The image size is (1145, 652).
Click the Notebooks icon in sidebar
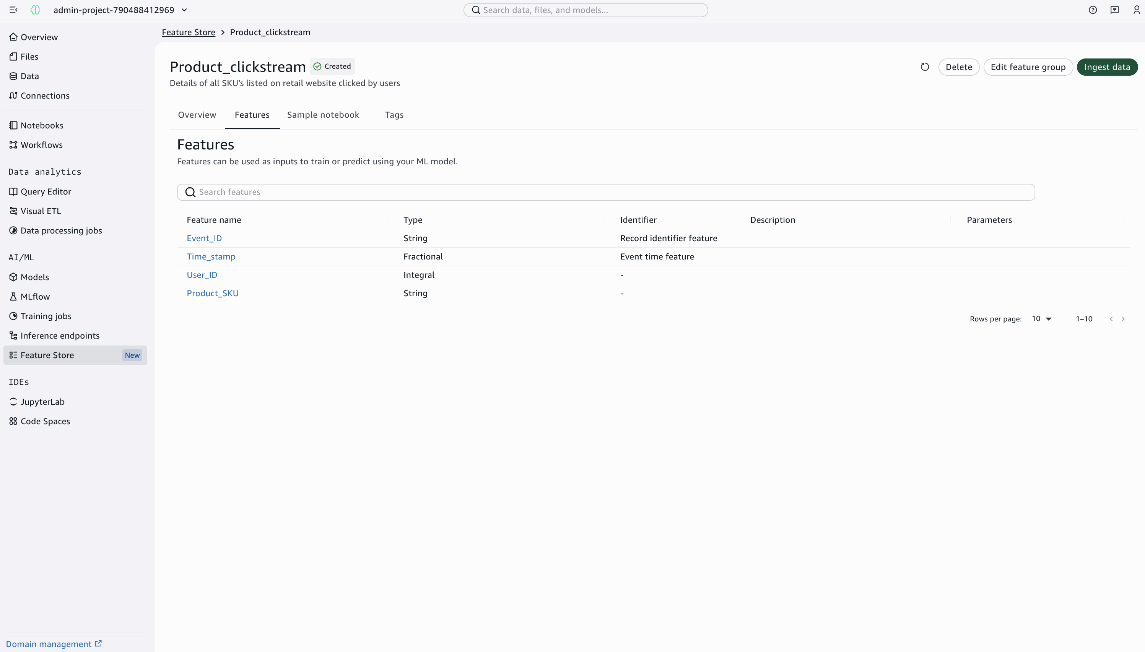coord(13,125)
